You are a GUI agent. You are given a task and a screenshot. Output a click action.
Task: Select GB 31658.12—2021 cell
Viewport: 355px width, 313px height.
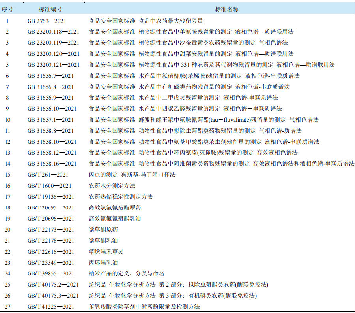52,153
